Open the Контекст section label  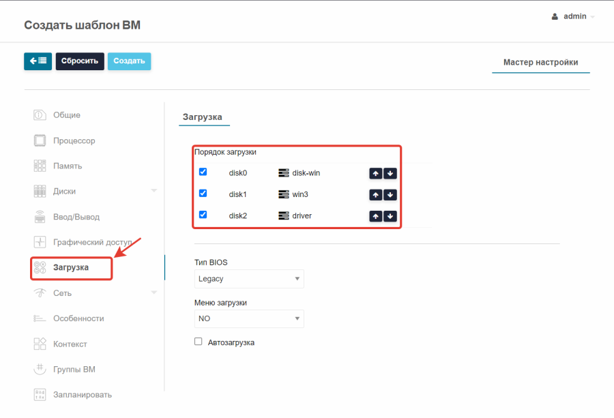tap(70, 344)
